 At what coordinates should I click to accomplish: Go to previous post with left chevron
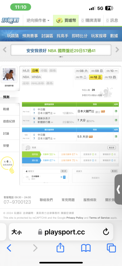click(24, 178)
